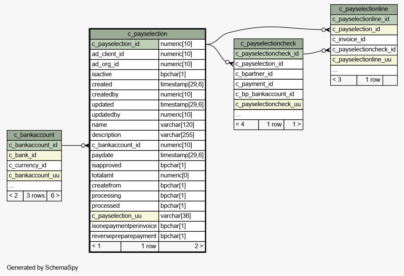This screenshot has width=404, height=276.
Task: Select the c_invoice_id column
Action: pos(364,40)
